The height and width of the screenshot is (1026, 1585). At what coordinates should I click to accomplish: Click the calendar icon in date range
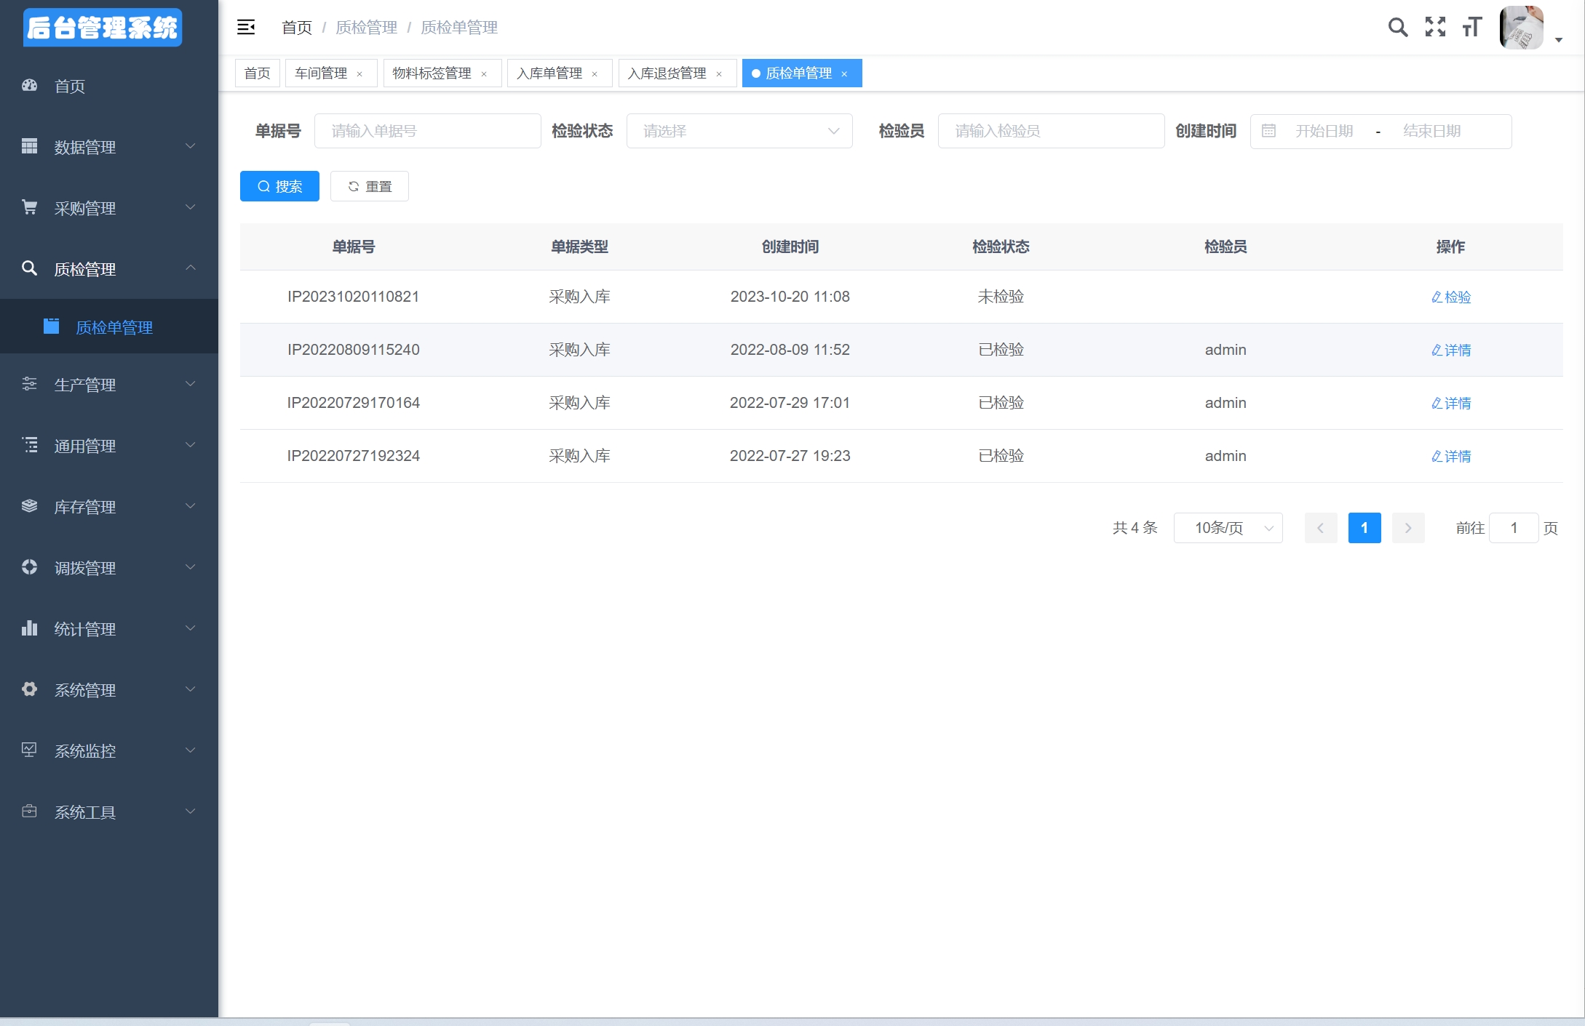pos(1268,131)
